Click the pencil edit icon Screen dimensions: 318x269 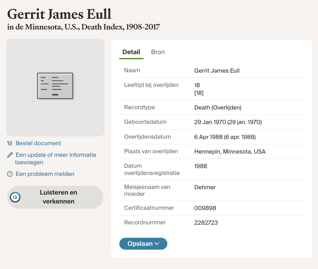(x=10, y=155)
